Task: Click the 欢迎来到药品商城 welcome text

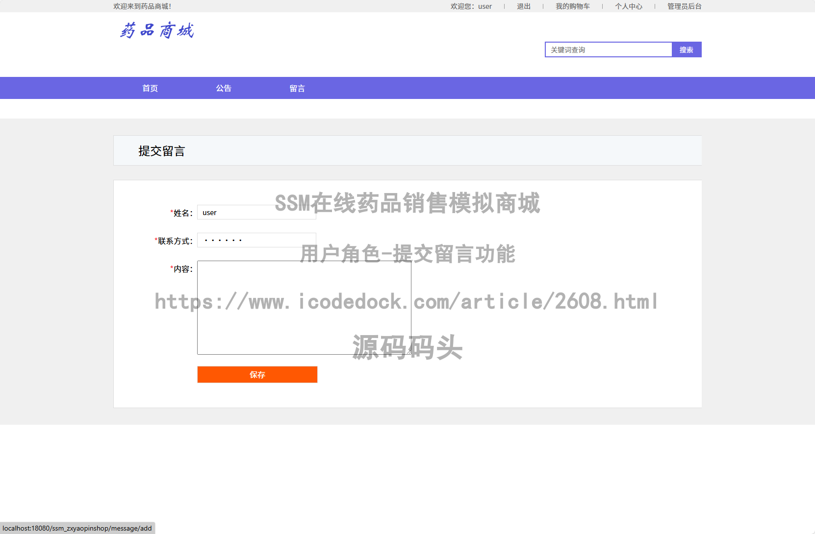Action: pos(142,6)
